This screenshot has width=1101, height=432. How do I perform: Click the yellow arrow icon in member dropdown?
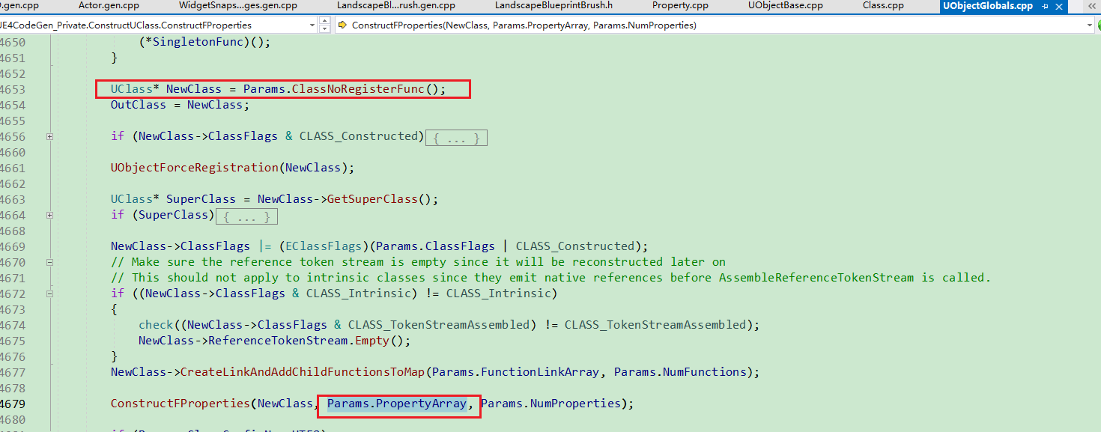click(342, 25)
